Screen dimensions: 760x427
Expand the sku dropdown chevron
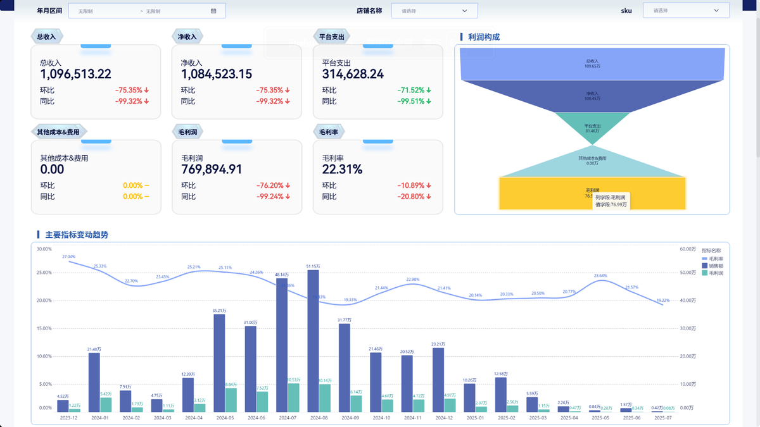(x=716, y=11)
